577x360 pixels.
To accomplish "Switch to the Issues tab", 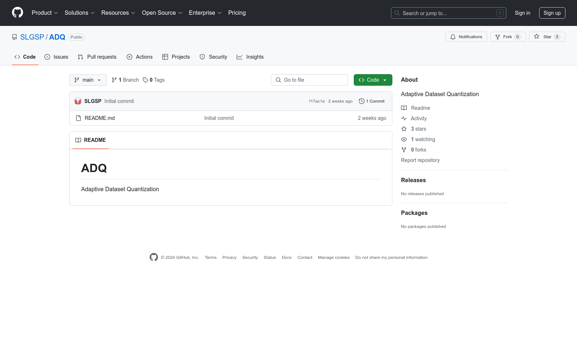I will pos(56,57).
